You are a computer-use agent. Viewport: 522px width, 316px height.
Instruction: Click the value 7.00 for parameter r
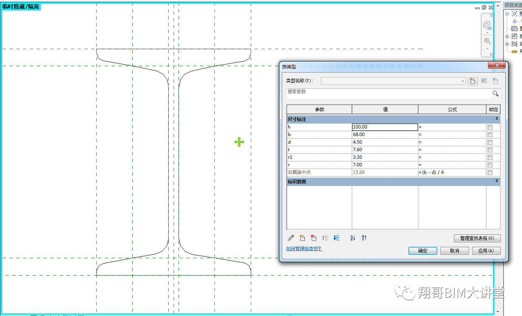pos(358,165)
